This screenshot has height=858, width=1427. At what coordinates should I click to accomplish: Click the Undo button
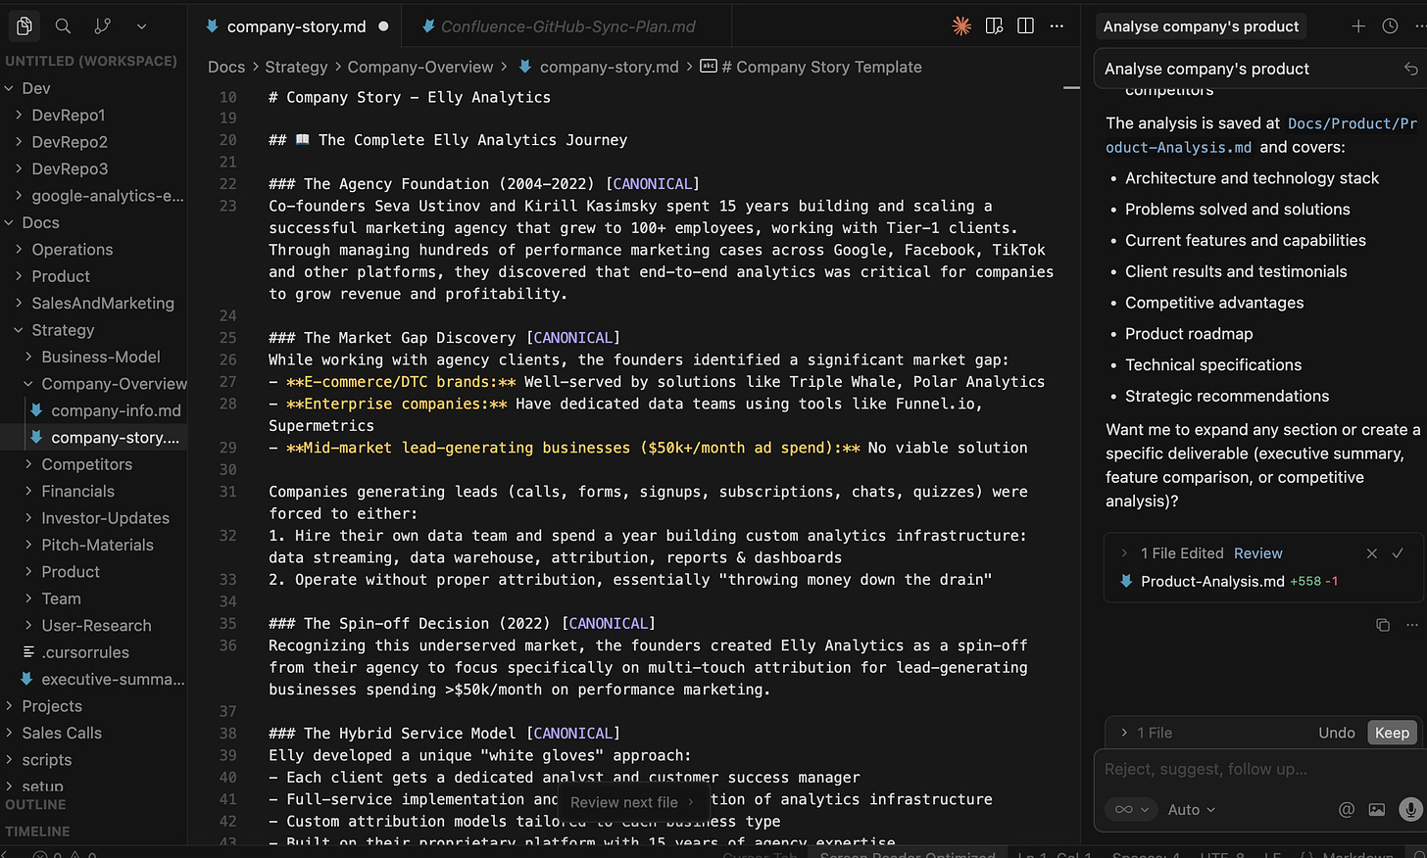coord(1336,733)
